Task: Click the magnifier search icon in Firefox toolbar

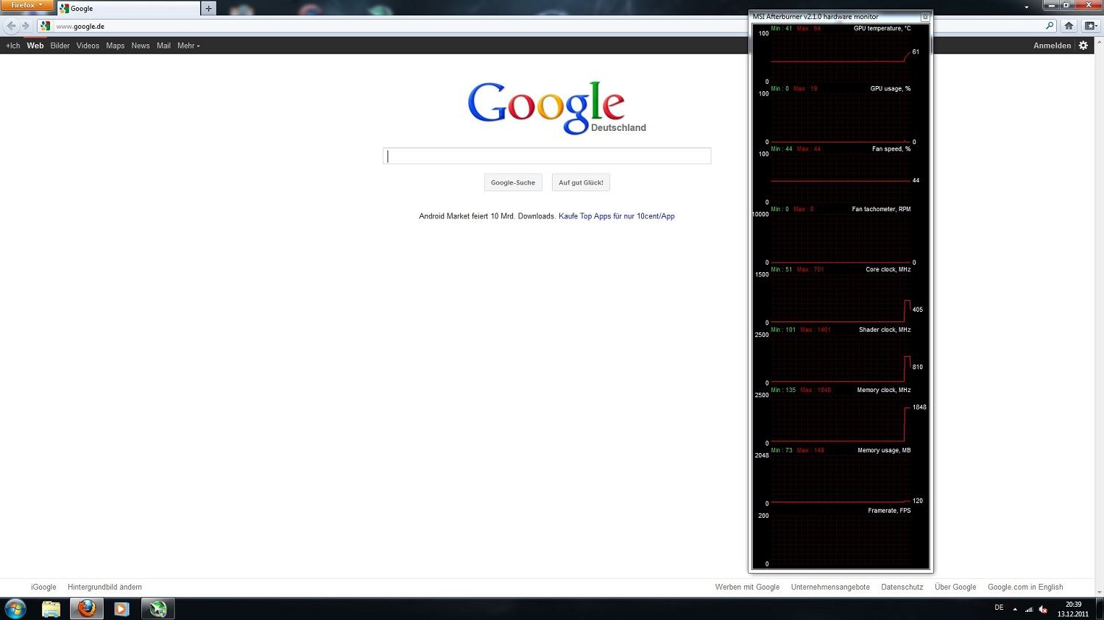Action: [x=1050, y=26]
